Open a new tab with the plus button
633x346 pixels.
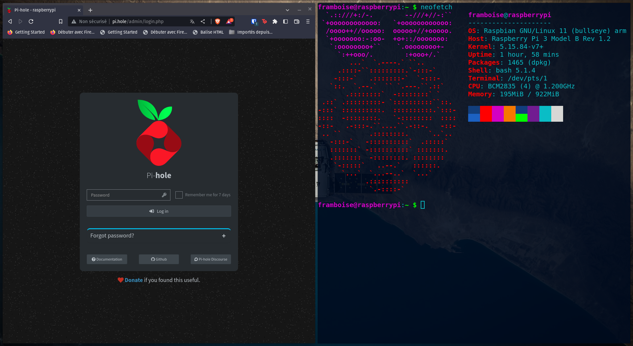coord(90,10)
